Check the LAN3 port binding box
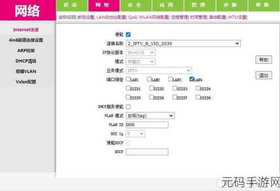Viewport: 280px width, 191px height. [170, 79]
